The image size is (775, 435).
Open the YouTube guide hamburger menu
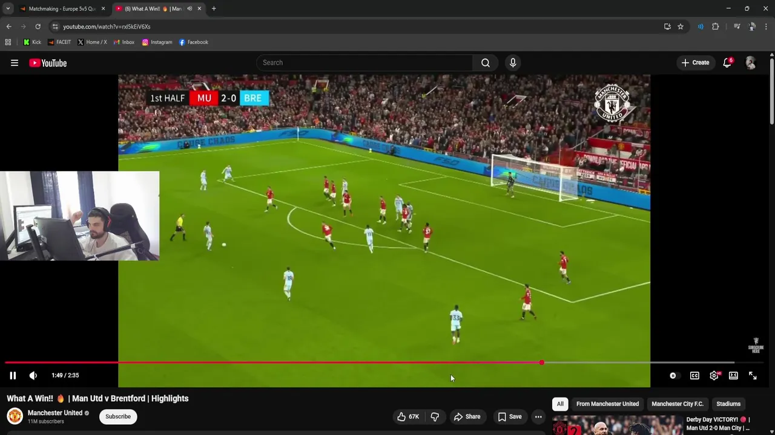click(x=15, y=63)
